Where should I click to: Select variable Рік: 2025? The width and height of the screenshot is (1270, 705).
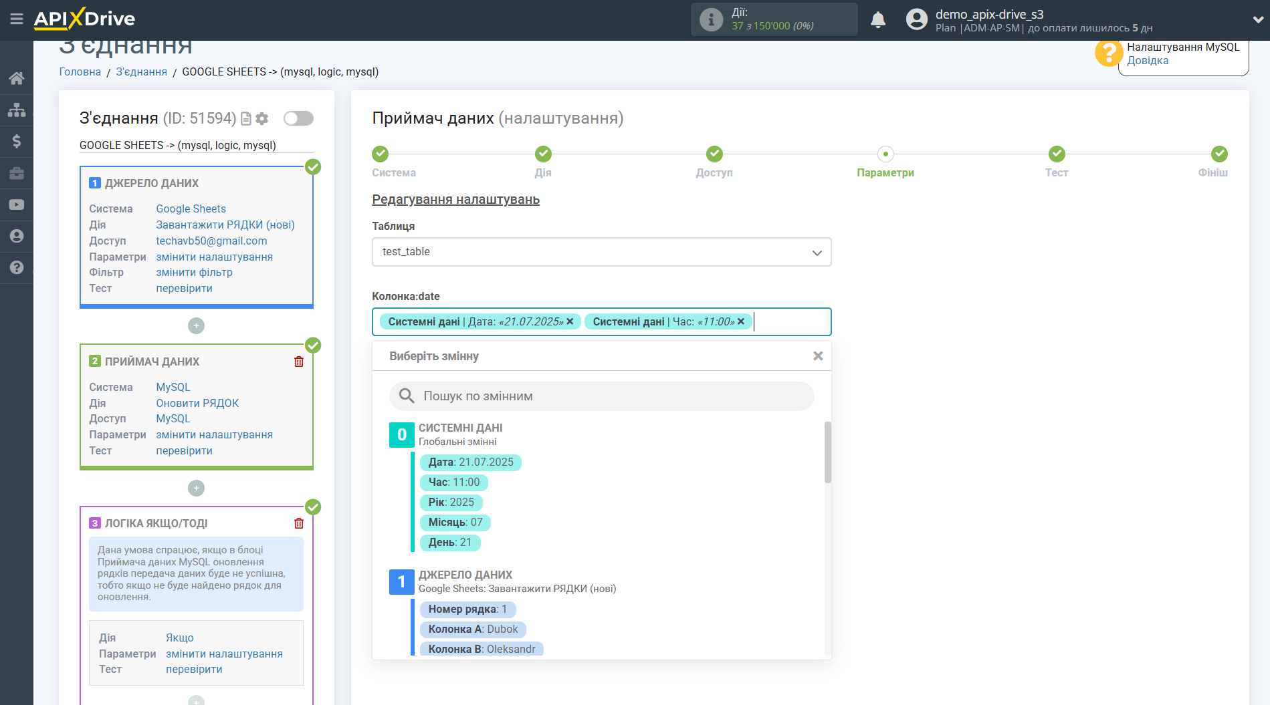click(x=451, y=503)
